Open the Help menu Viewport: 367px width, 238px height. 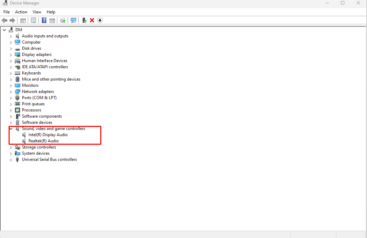point(51,12)
